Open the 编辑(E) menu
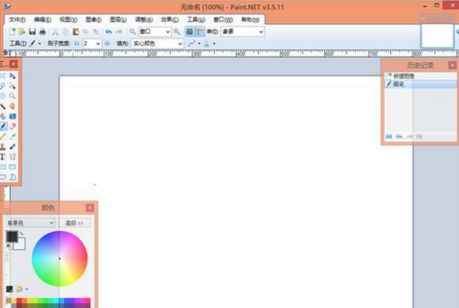459x308 pixels. click(43, 20)
